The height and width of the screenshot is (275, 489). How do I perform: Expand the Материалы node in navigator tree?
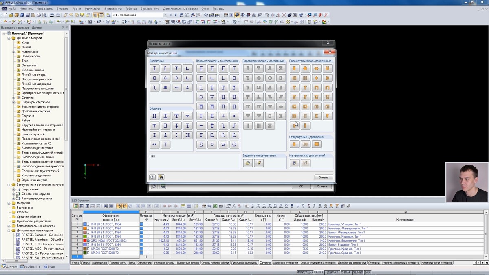click(14, 52)
